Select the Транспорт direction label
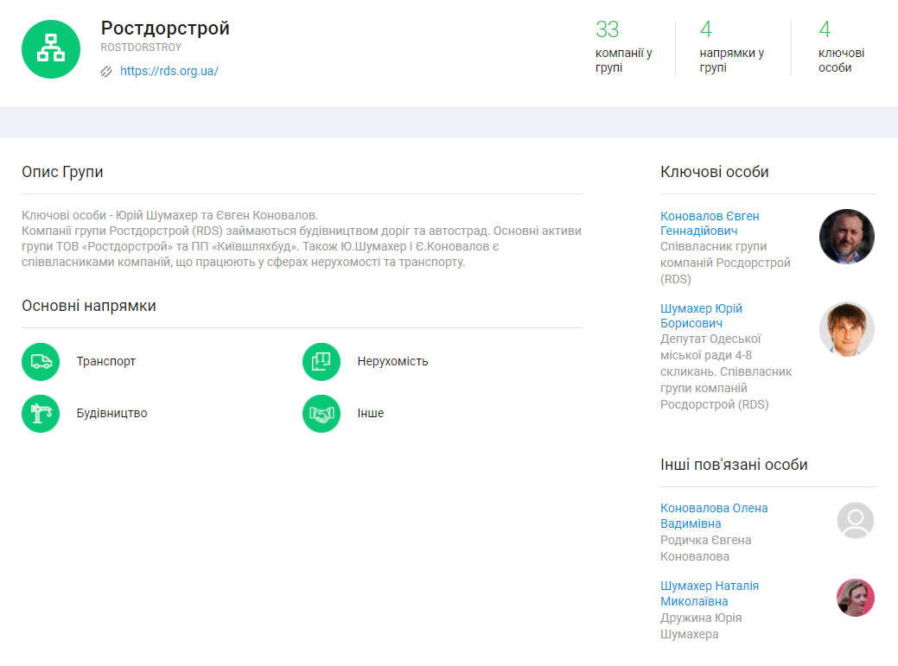This screenshot has width=898, height=666. click(105, 362)
